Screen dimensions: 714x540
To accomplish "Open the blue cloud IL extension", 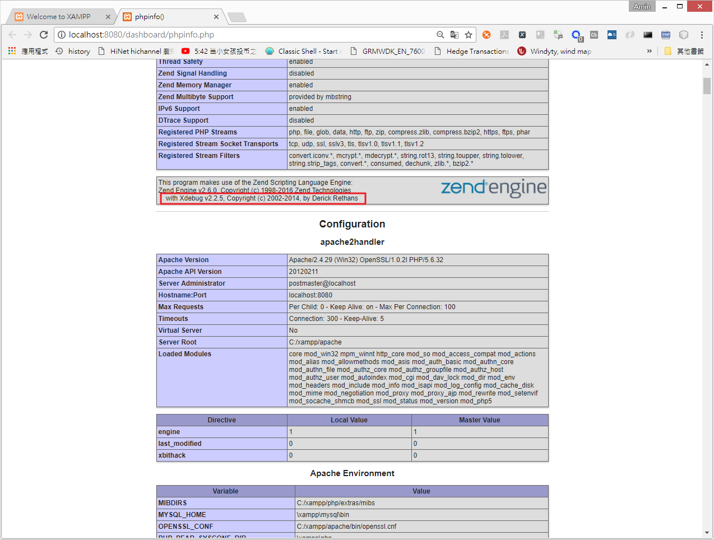I will (611, 35).
